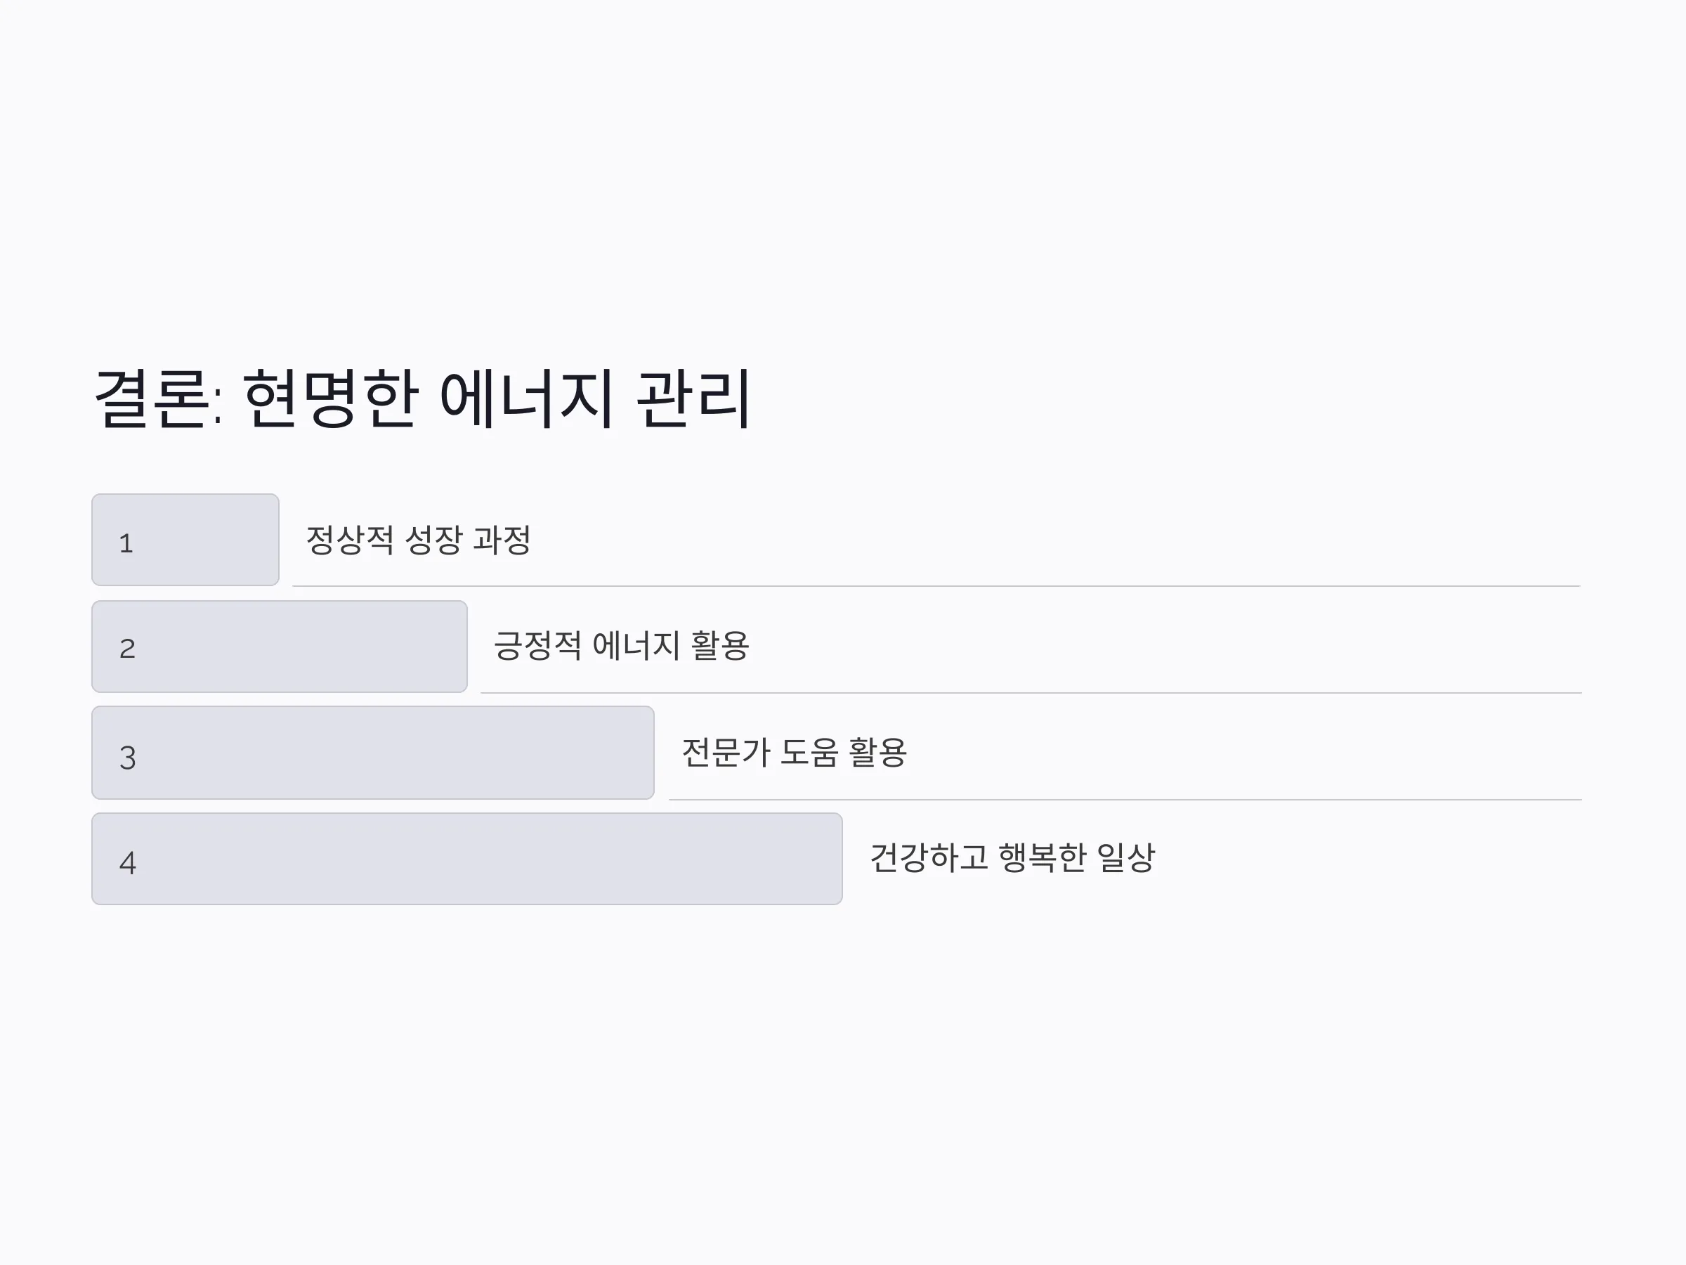
Task: Click the word 관리 in the title
Action: click(693, 398)
